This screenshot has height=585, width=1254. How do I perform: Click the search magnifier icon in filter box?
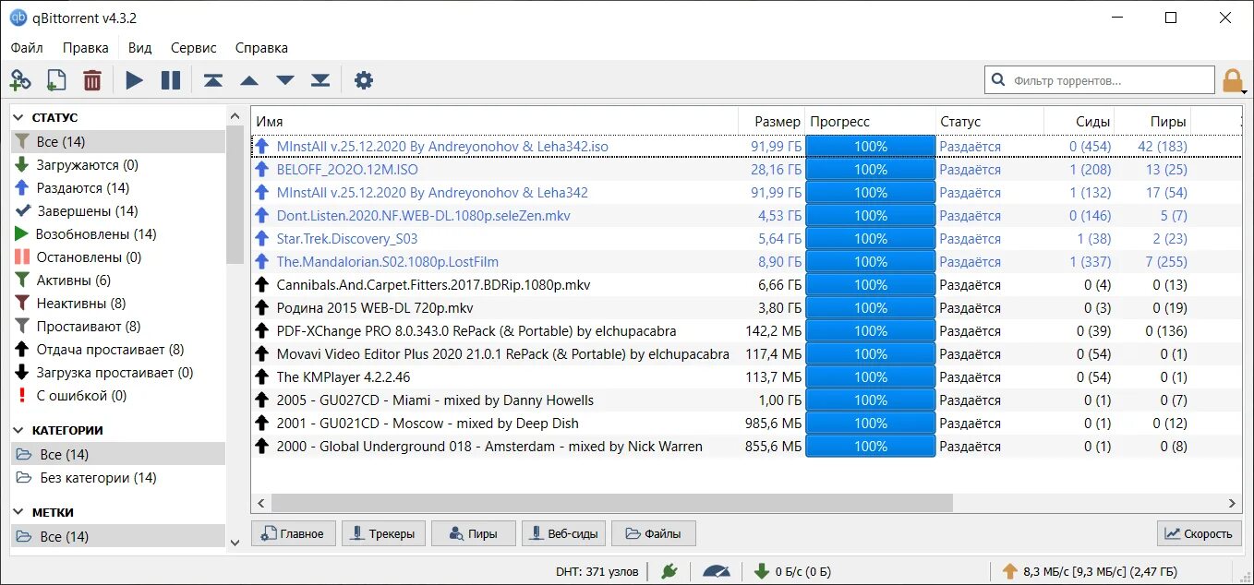[x=998, y=80]
